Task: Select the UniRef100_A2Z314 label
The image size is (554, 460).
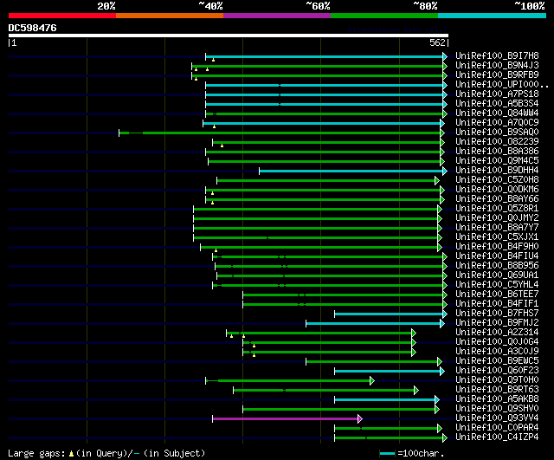Action: coord(497,332)
